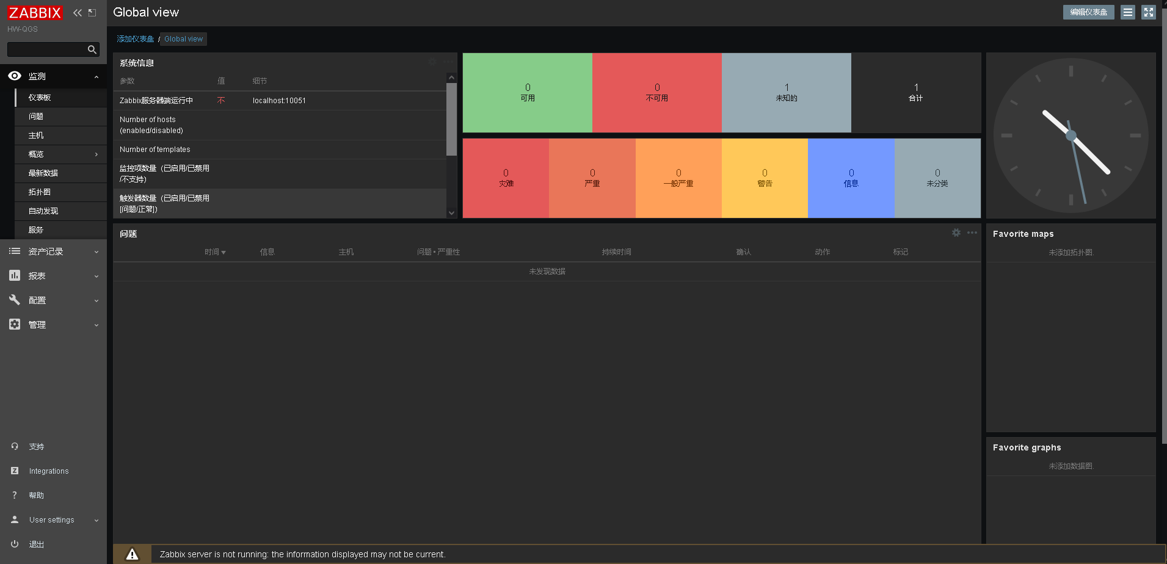Screen dimensions: 1167x564
Task: Click the wrench icon for 配置
Action: [x=15, y=300]
